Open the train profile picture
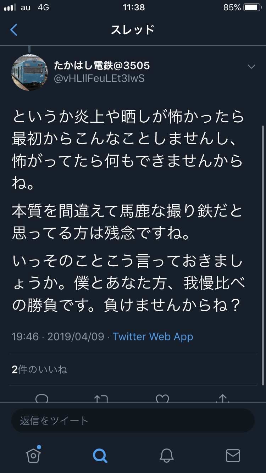 coord(29,72)
